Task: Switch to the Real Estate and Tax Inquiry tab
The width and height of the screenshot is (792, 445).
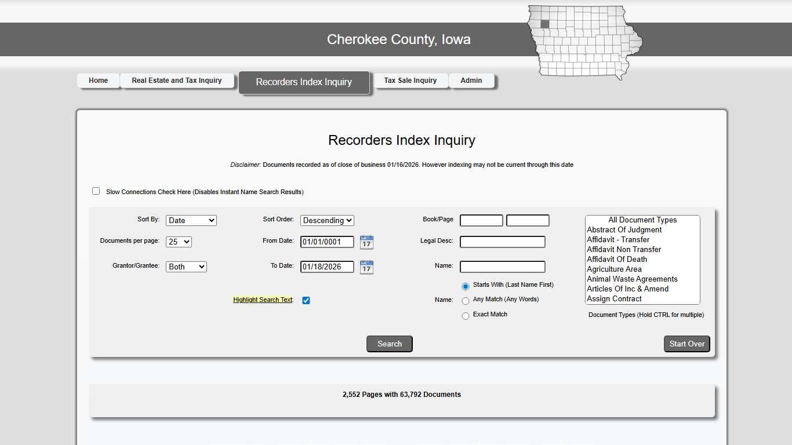Action: [x=177, y=81]
